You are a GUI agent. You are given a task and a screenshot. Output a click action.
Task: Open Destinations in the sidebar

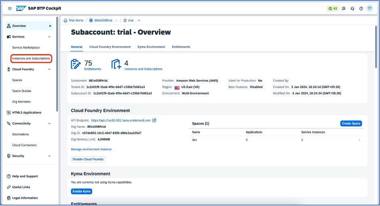20,135
